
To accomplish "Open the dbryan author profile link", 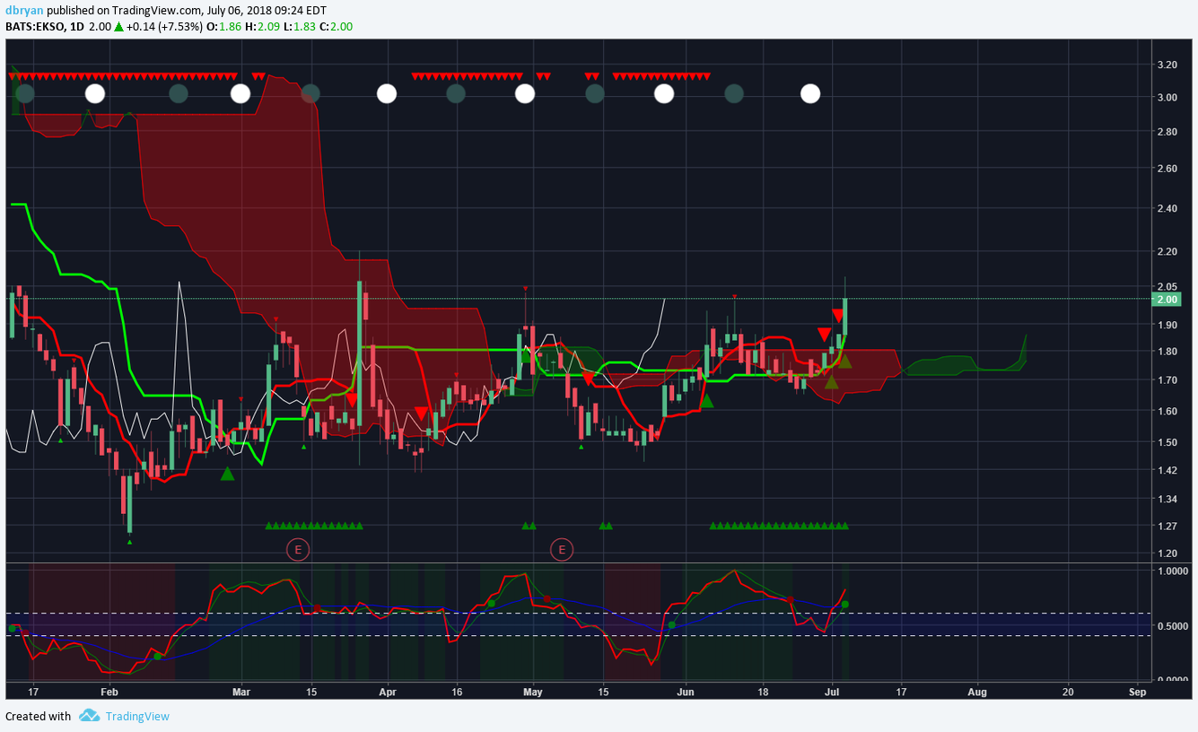I will coord(22,11).
